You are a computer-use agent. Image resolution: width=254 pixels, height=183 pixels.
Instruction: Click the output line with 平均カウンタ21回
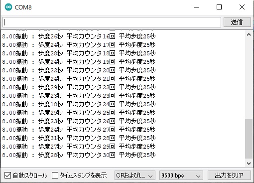pyautogui.click(x=79, y=79)
